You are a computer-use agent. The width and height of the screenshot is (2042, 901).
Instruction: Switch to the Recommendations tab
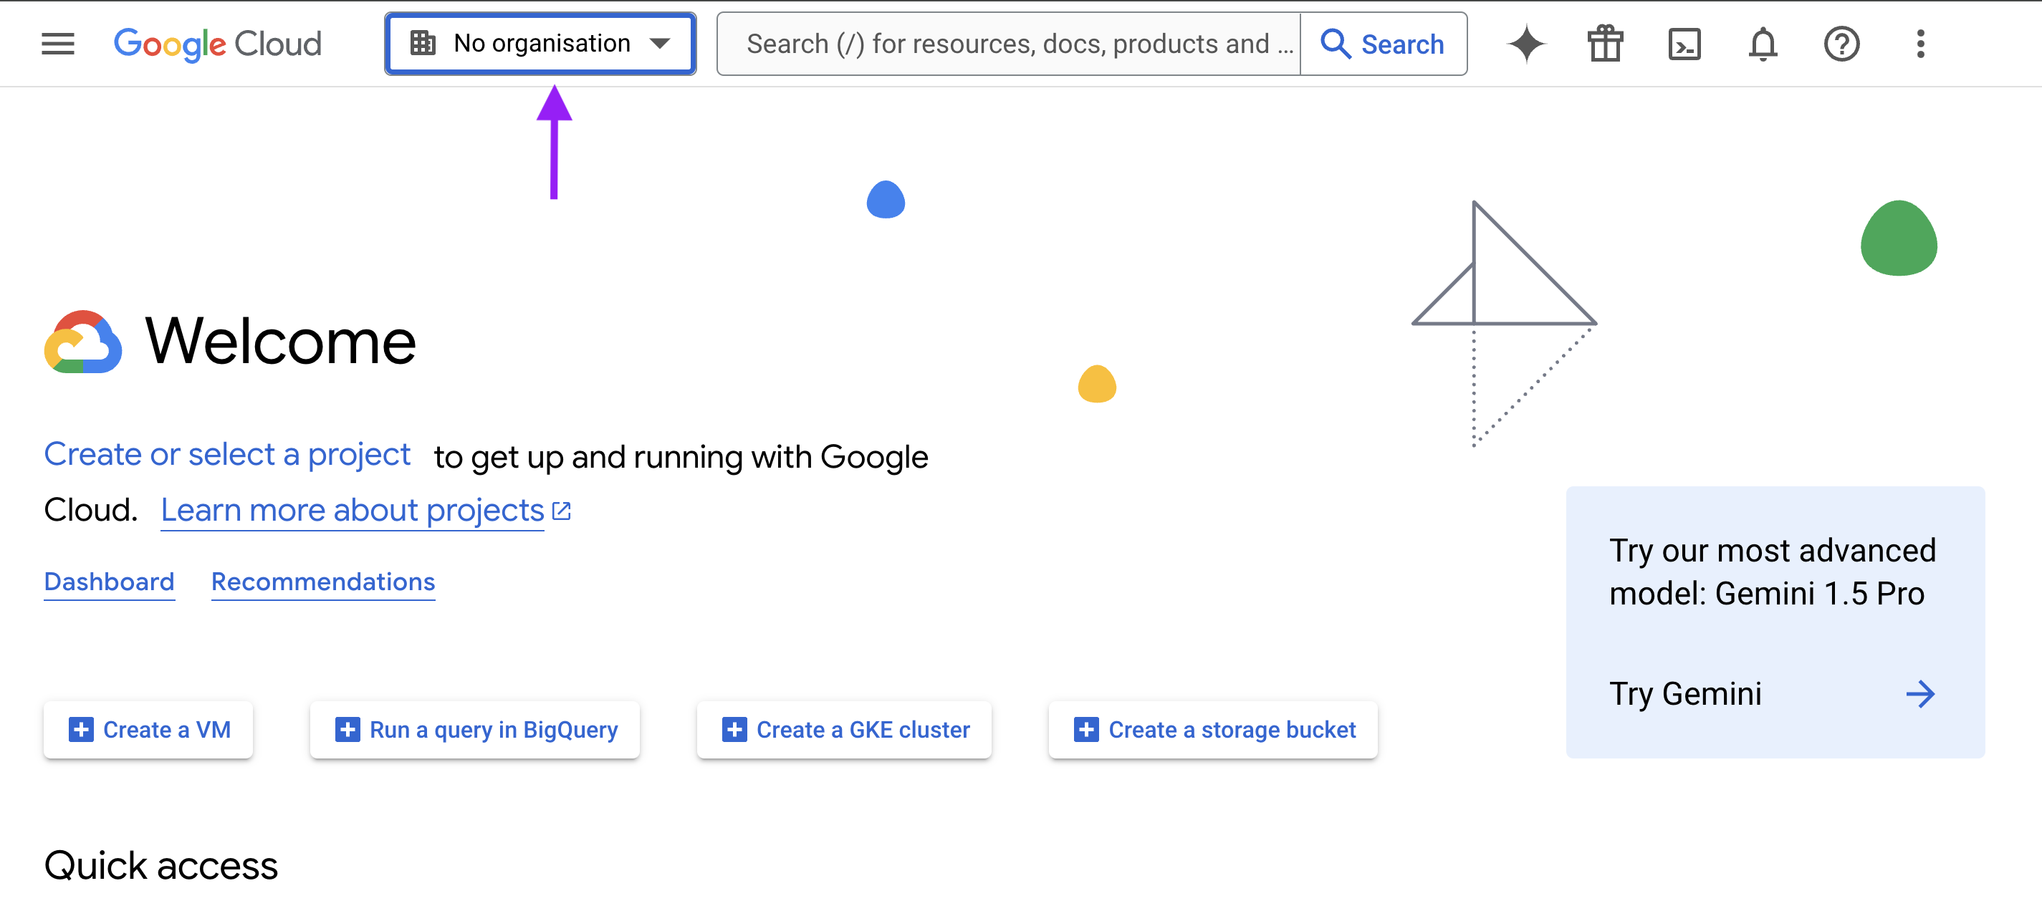pos(323,582)
